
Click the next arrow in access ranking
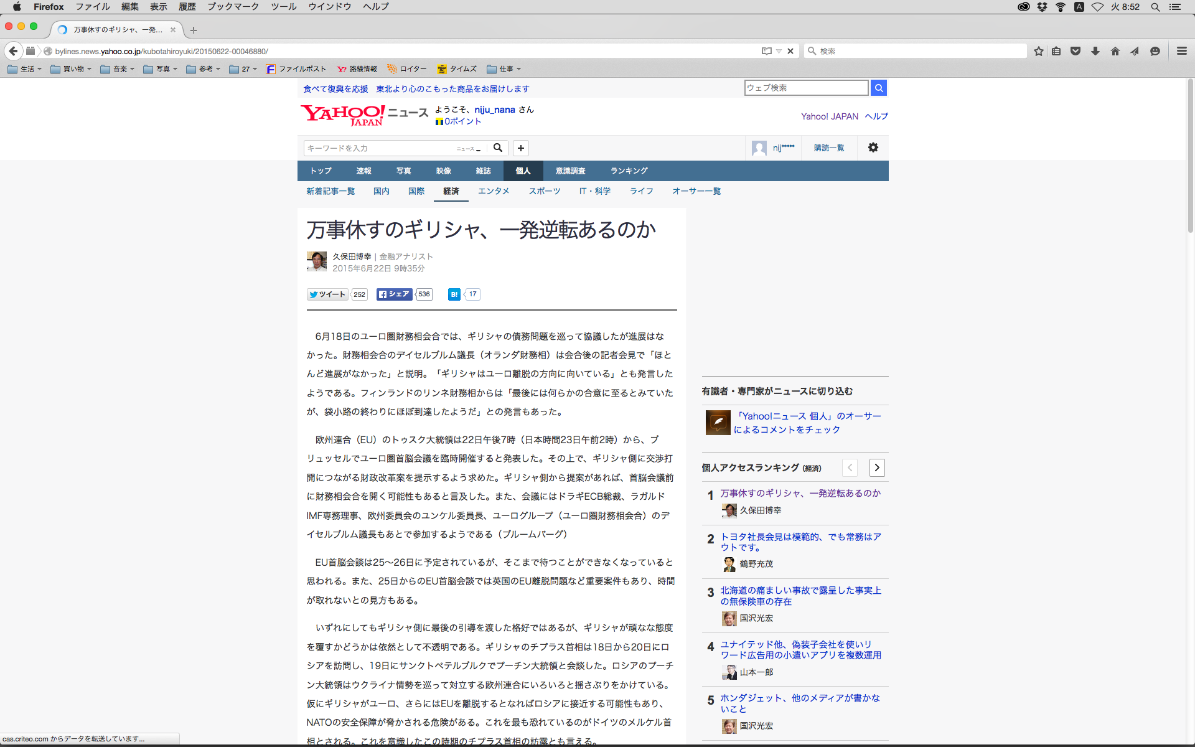876,467
